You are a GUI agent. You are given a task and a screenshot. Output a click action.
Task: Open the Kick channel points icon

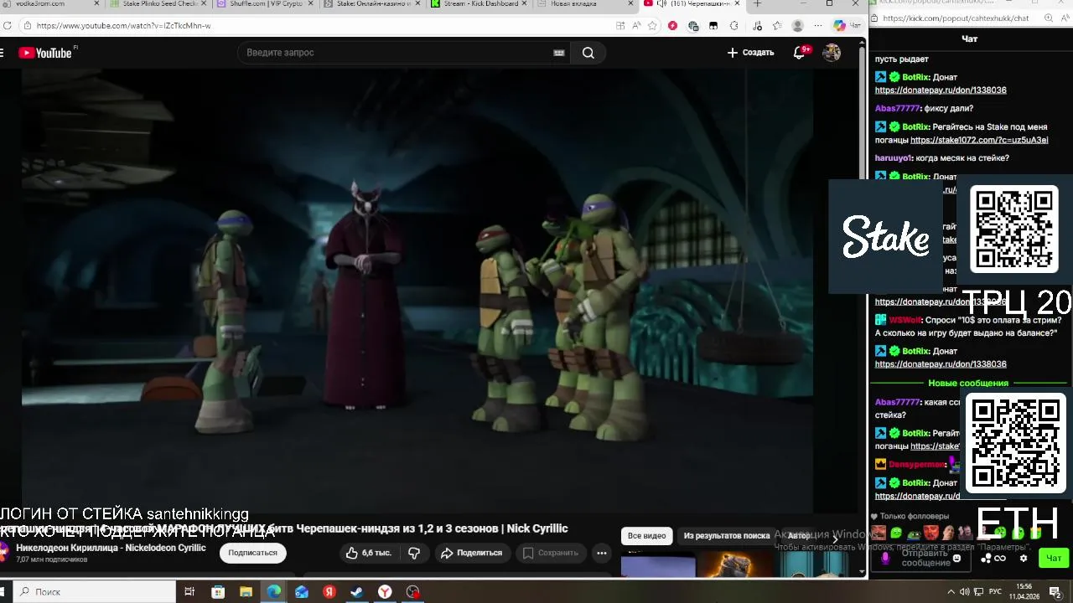point(987,559)
